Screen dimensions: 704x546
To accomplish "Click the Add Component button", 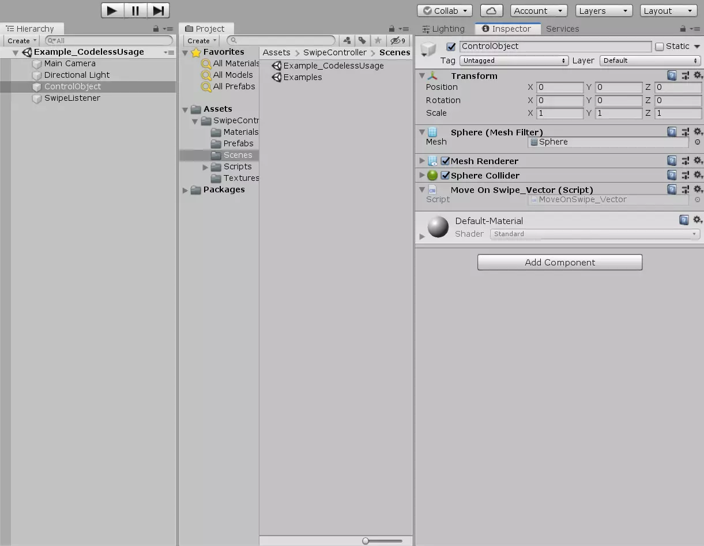I will [560, 263].
